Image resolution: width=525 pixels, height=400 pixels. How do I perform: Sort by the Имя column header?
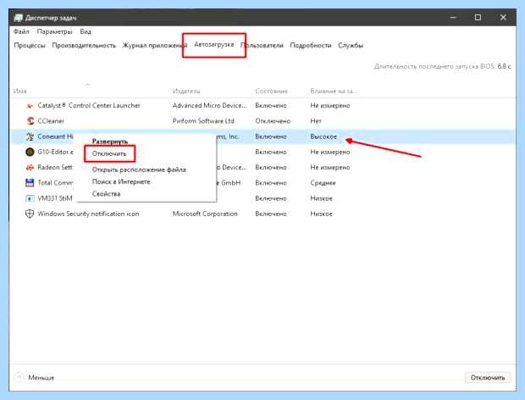[x=19, y=92]
